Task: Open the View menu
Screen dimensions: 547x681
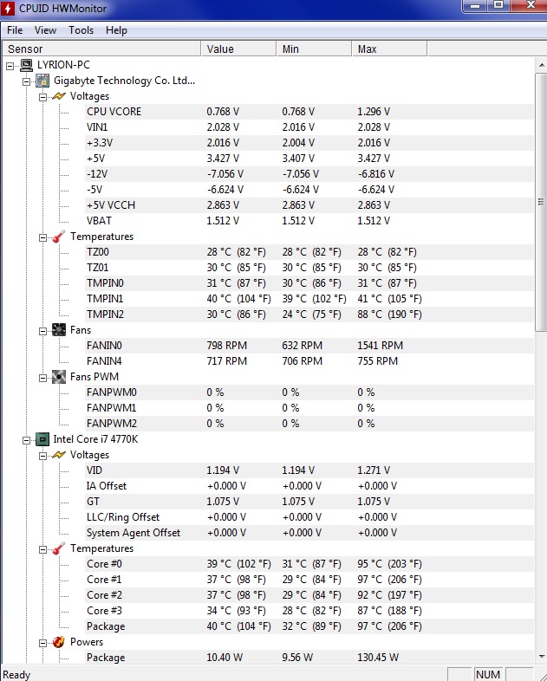Action: (x=45, y=30)
